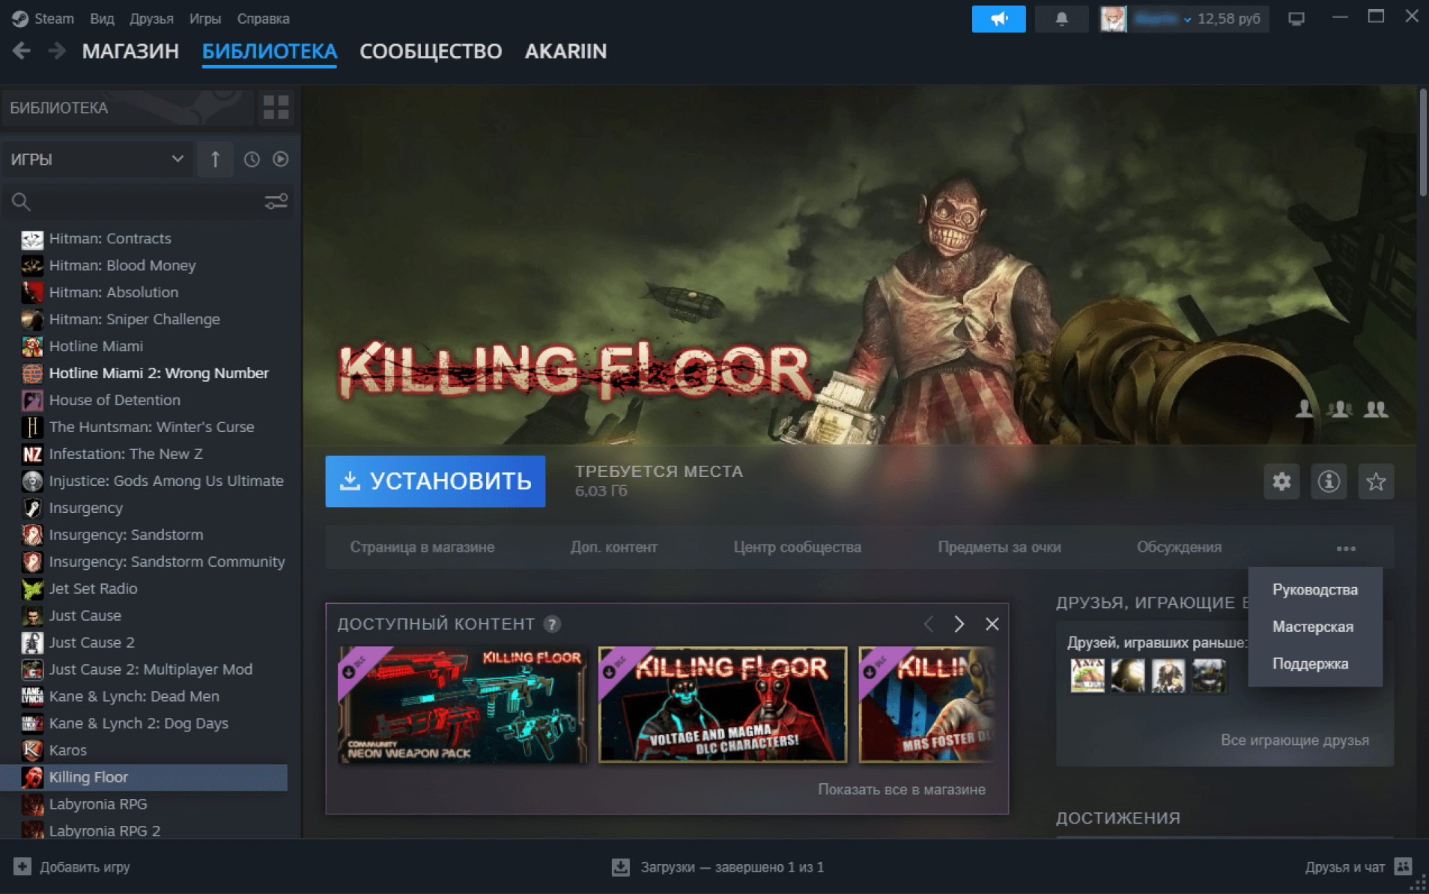Open the three-dots more links menu
The height and width of the screenshot is (894, 1429).
coord(1346,548)
